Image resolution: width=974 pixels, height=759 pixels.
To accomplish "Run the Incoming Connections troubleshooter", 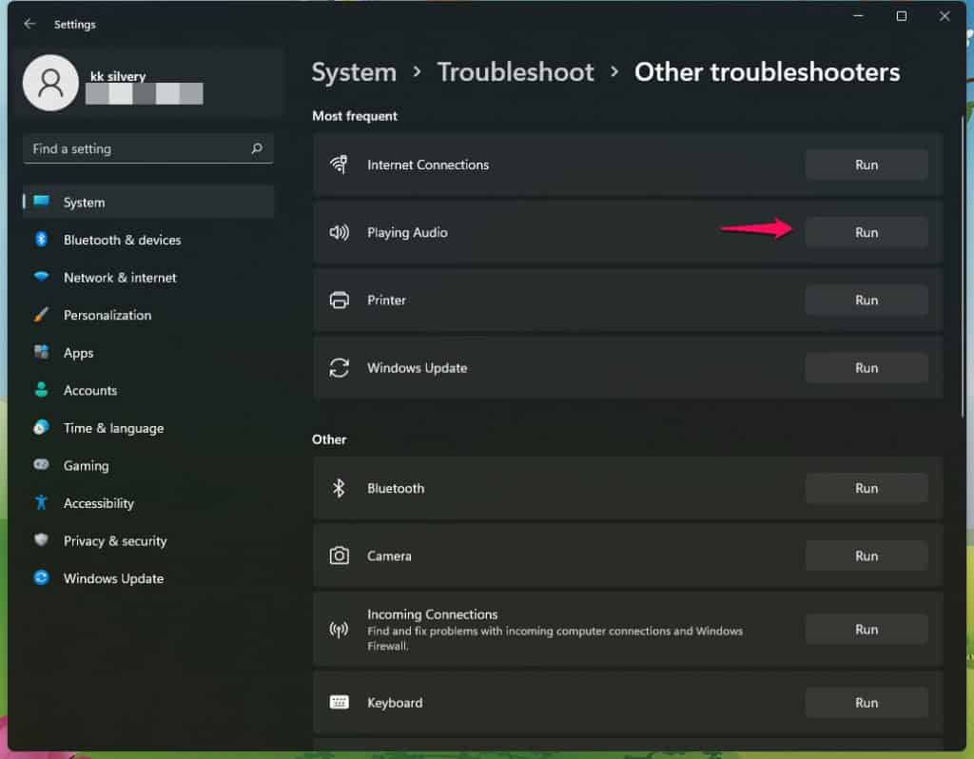I will click(867, 630).
